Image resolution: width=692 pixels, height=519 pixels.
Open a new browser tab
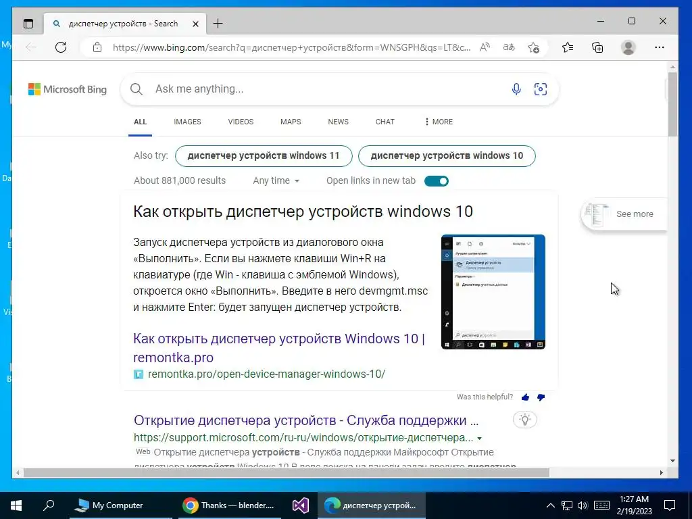point(218,24)
